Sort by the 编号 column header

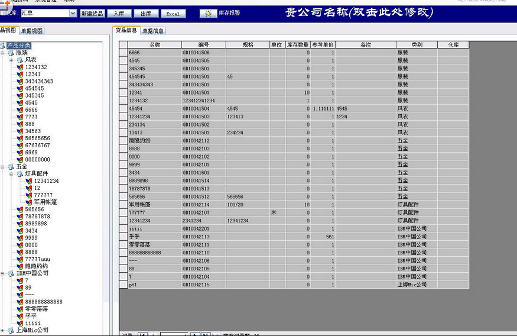coord(203,45)
